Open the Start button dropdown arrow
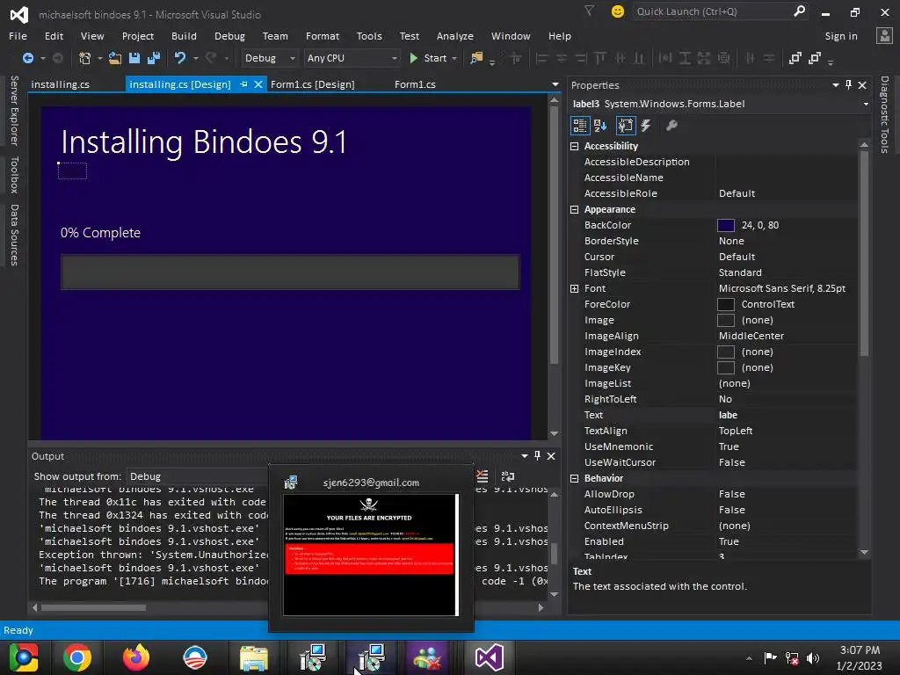Image resolution: width=900 pixels, height=675 pixels. 454,59
